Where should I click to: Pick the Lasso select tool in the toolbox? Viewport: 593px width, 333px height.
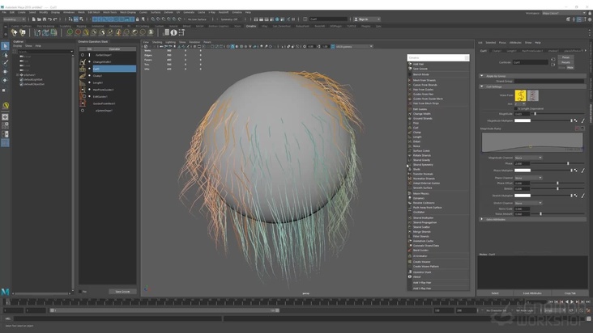pos(5,55)
